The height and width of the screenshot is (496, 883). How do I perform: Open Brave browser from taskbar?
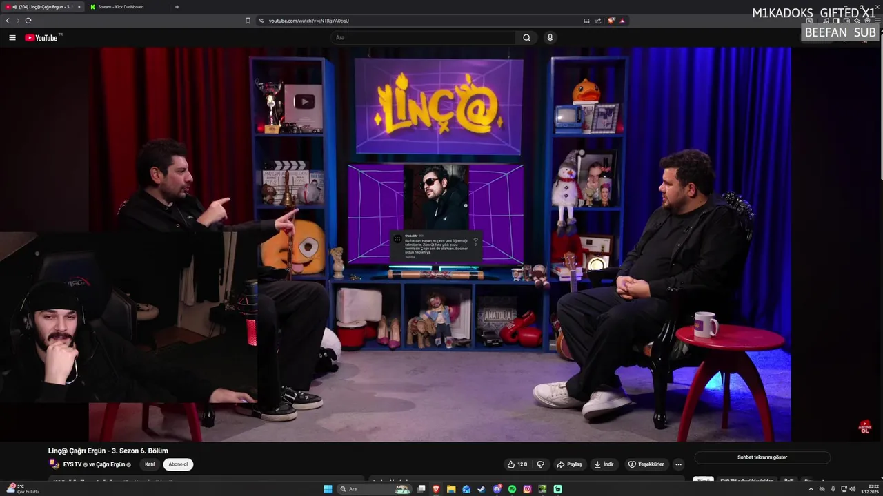point(436,489)
